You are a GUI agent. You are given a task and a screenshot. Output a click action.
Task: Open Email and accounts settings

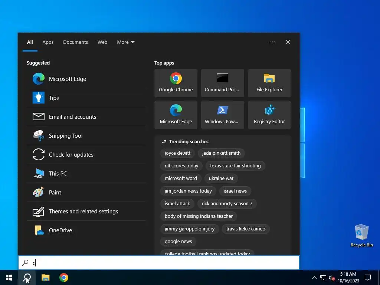86,117
